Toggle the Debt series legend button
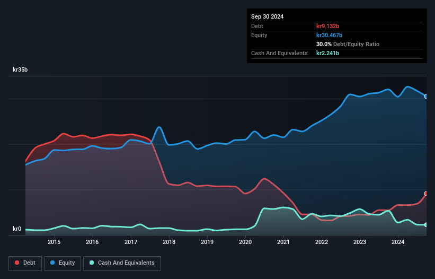435x279 pixels. click(25, 263)
